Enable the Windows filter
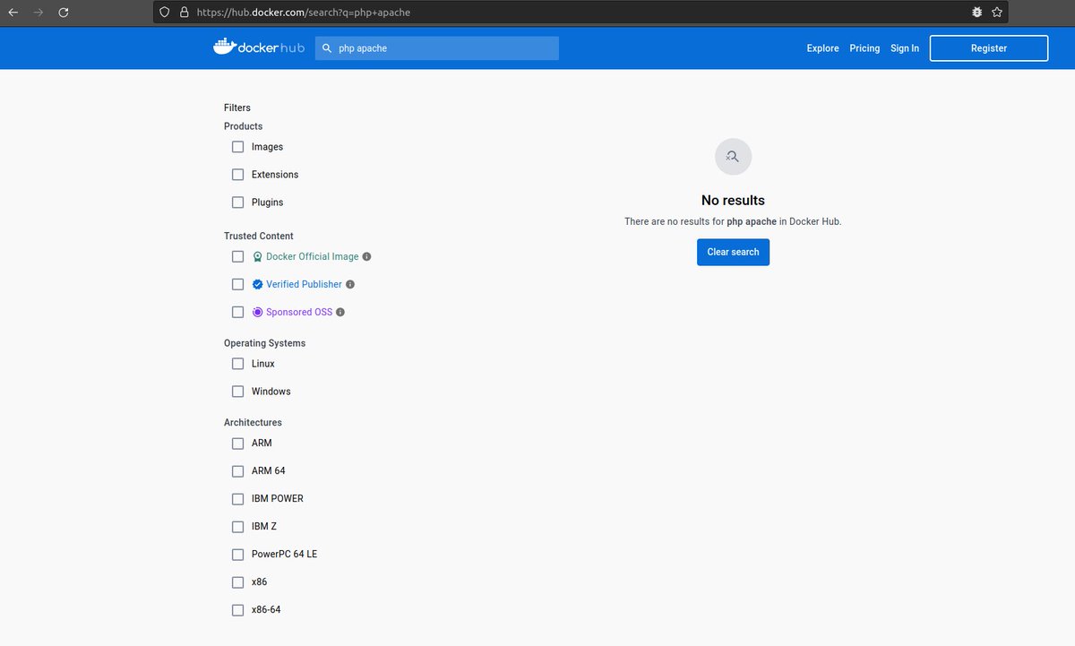Image resolution: width=1075 pixels, height=646 pixels. coord(237,392)
